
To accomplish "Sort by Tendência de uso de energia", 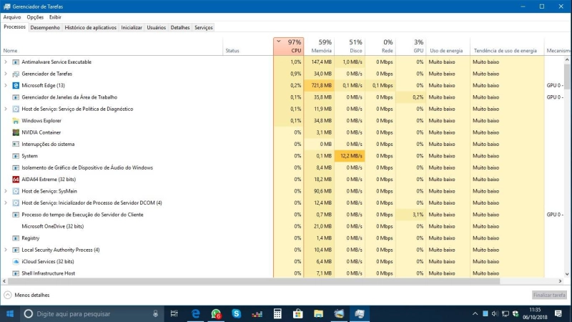I will [x=507, y=47].
